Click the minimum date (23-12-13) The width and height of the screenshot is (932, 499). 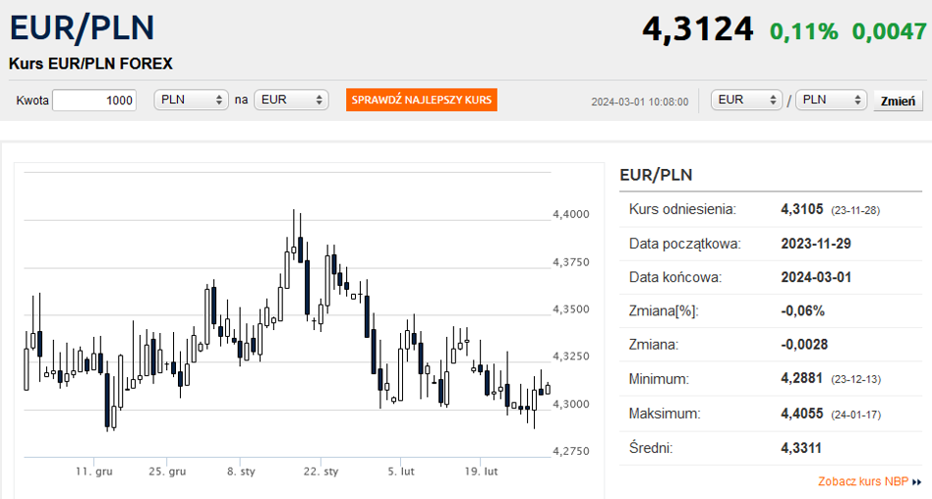[x=856, y=379]
